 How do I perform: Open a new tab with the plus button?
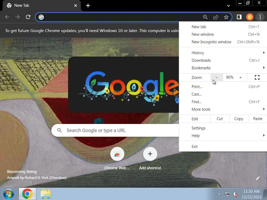(88, 6)
